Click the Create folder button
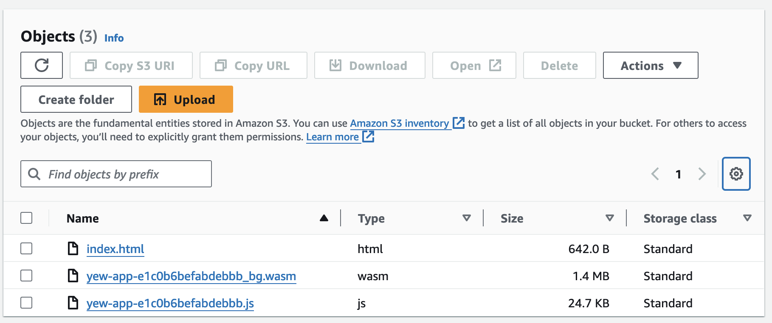The width and height of the screenshot is (772, 323). 76,100
